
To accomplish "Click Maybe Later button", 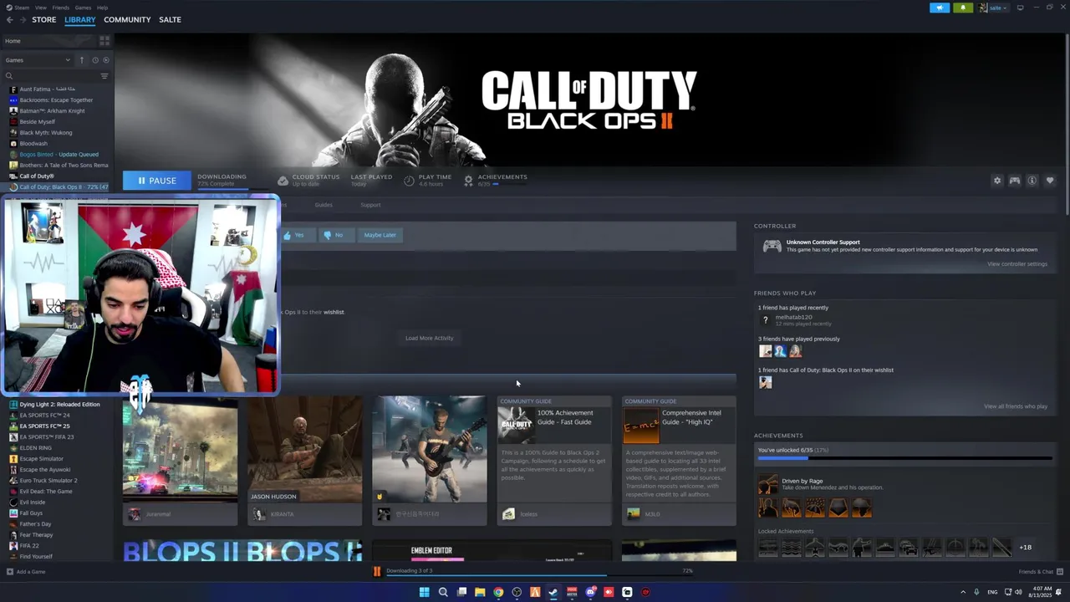I will [x=380, y=235].
